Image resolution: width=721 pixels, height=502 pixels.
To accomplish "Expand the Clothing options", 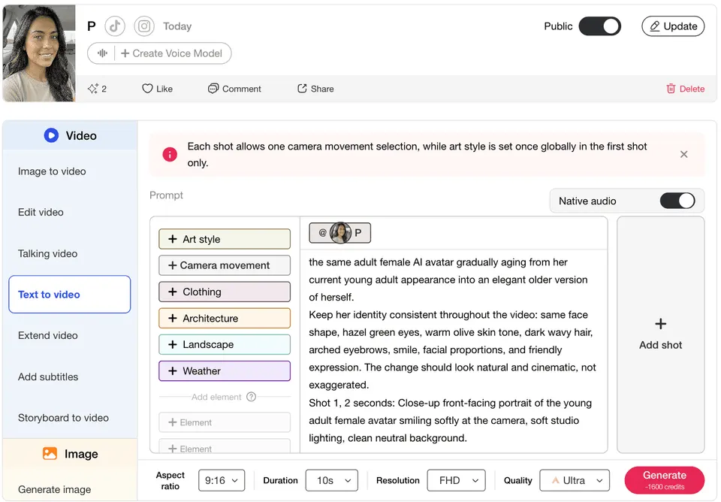I will [225, 292].
